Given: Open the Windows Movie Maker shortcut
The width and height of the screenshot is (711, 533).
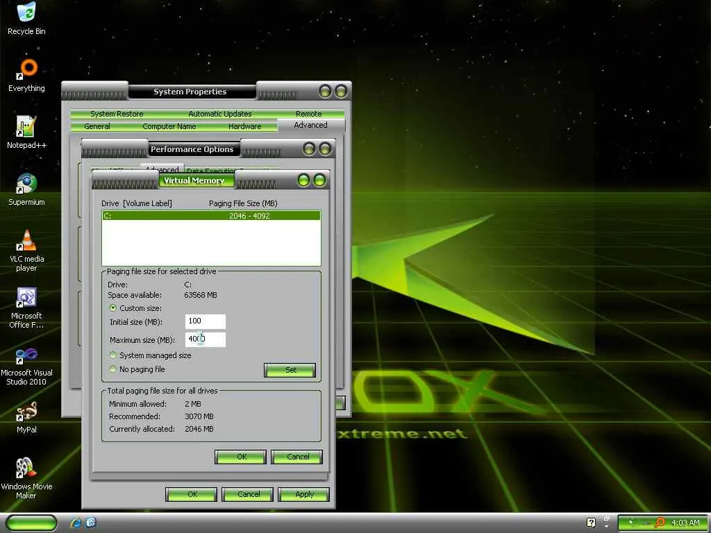Looking at the screenshot, I should coord(27,478).
